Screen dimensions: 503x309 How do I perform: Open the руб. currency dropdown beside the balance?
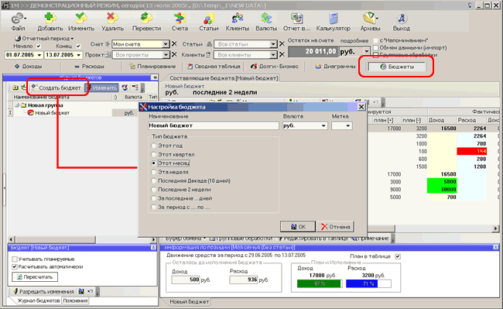coord(366,51)
